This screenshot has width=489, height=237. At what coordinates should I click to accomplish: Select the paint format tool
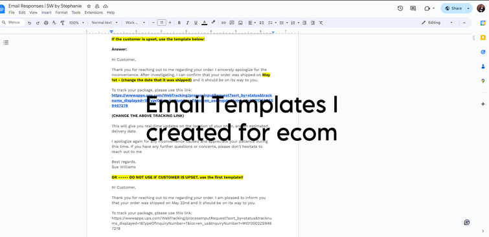(x=62, y=23)
